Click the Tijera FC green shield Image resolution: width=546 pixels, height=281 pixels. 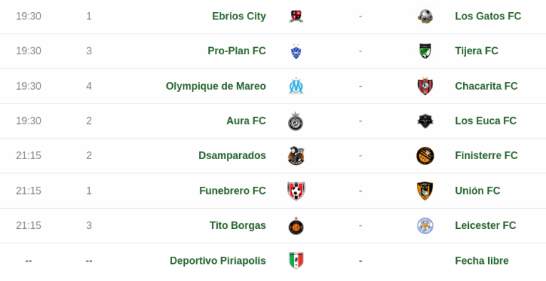tap(425, 51)
